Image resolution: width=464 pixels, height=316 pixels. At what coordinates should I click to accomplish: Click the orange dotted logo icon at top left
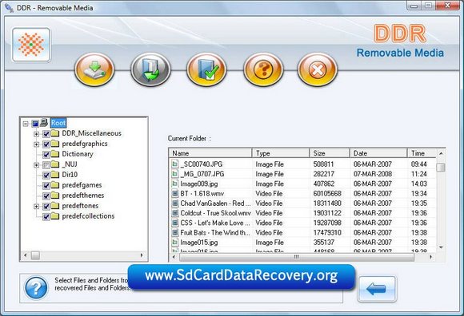point(31,45)
